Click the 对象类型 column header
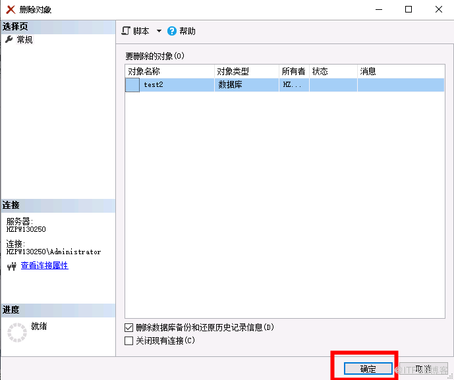Viewport: 454px width, 380px height. [x=246, y=71]
